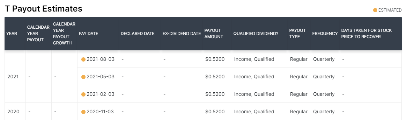Click the Frequency column header

325,34
